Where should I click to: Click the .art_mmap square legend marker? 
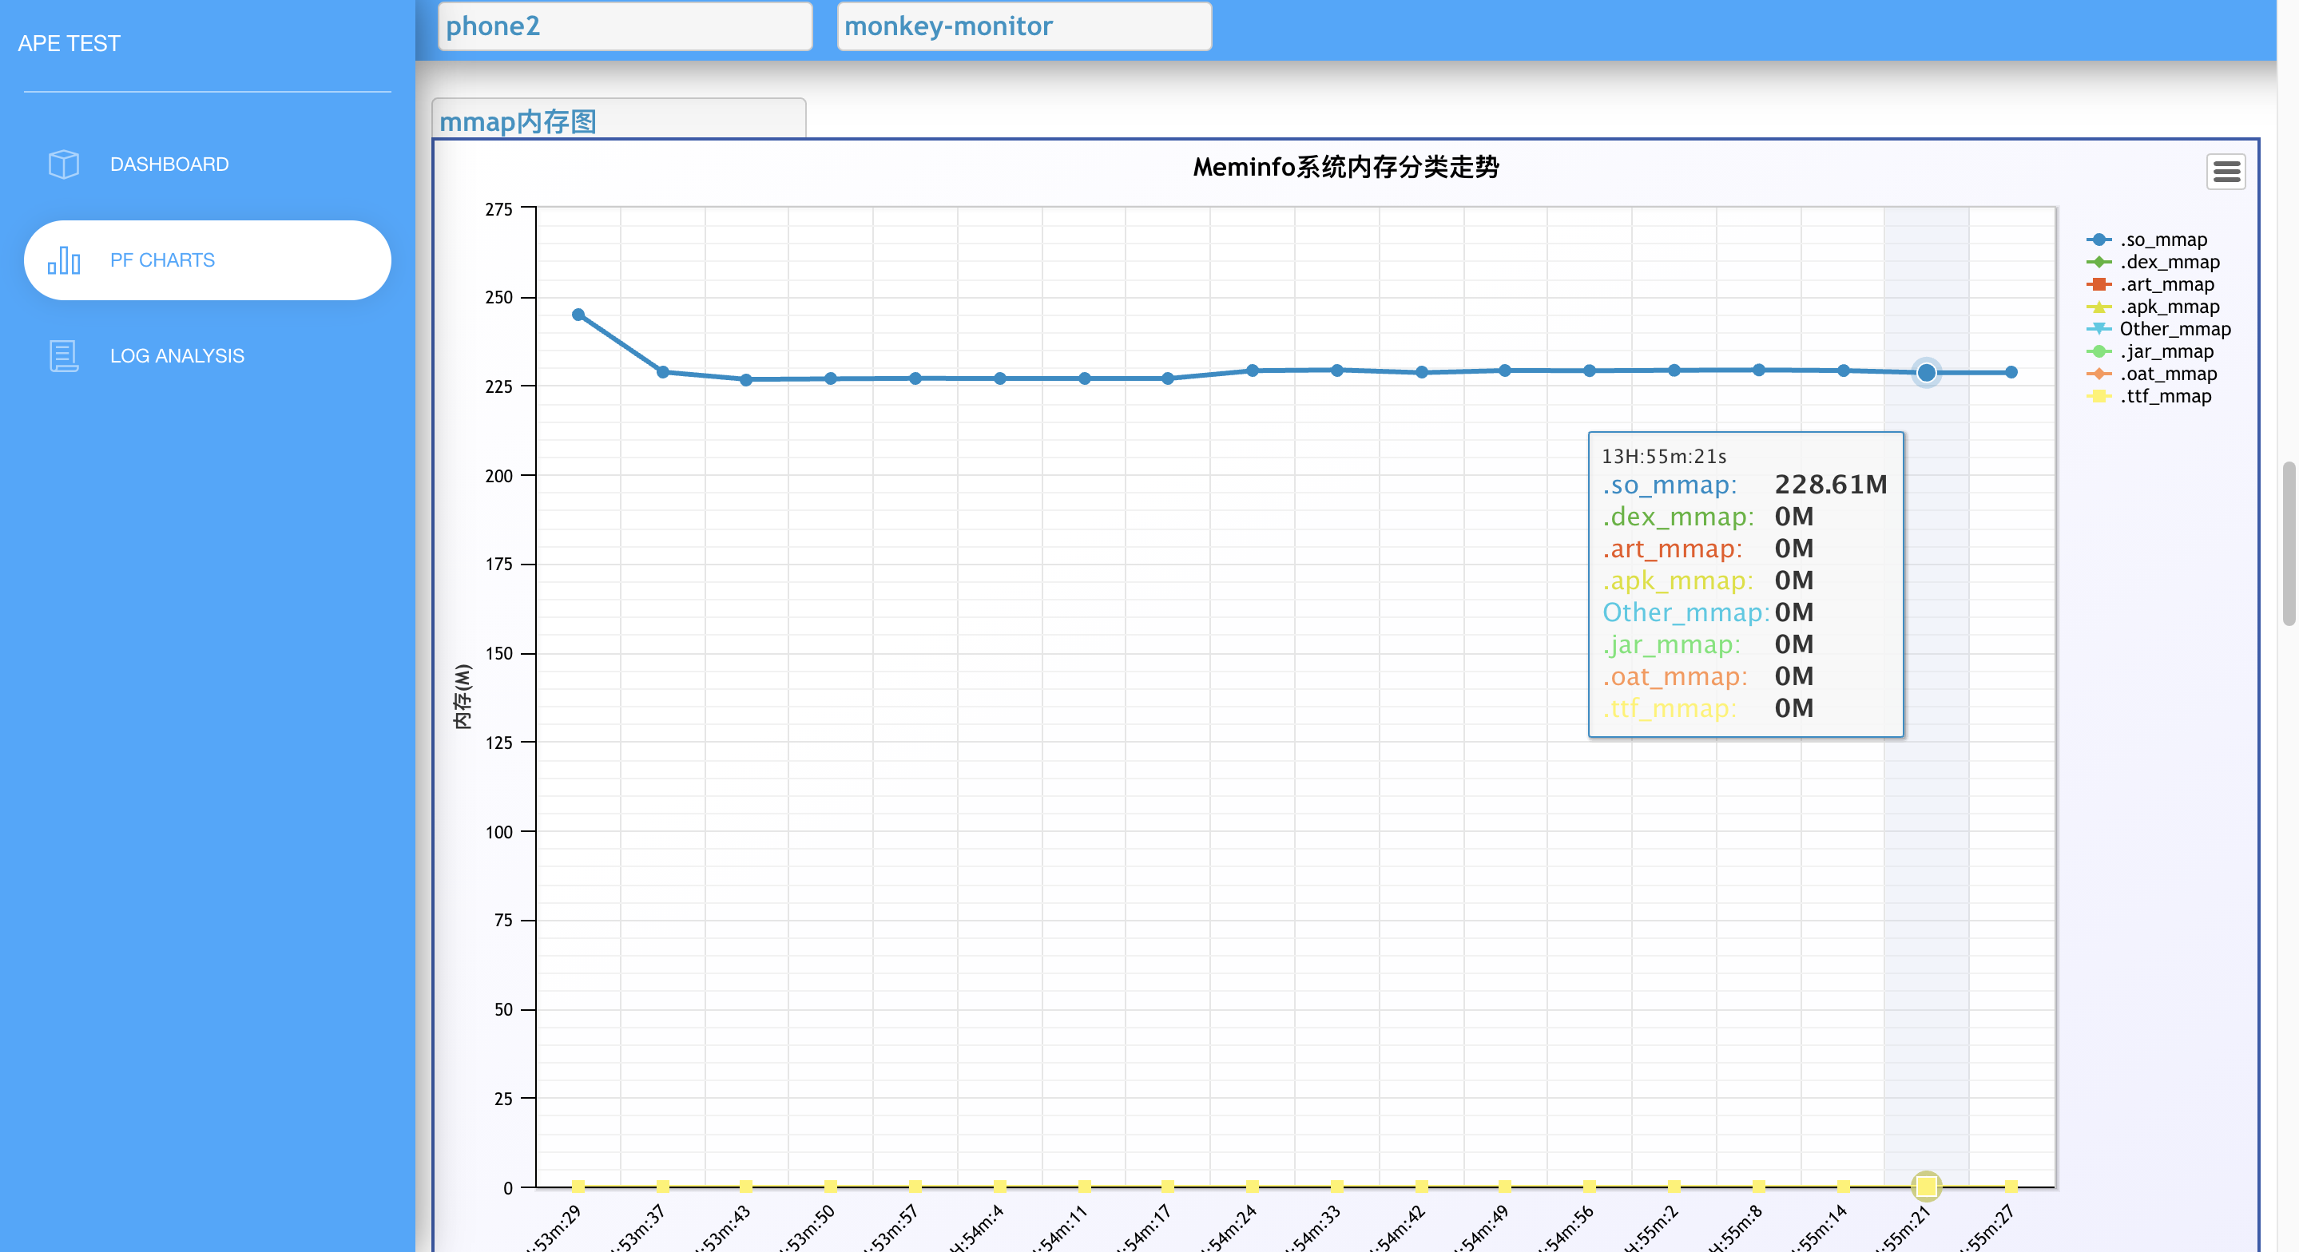pos(2098,285)
